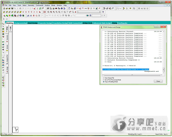This screenshot has width=172, height=137.
Task: Click the Input Units kip-in status text
Action: point(161,134)
